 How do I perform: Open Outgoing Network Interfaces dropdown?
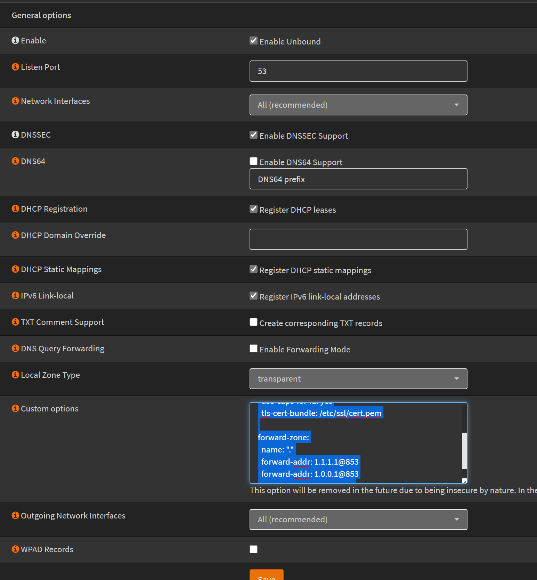(x=358, y=520)
